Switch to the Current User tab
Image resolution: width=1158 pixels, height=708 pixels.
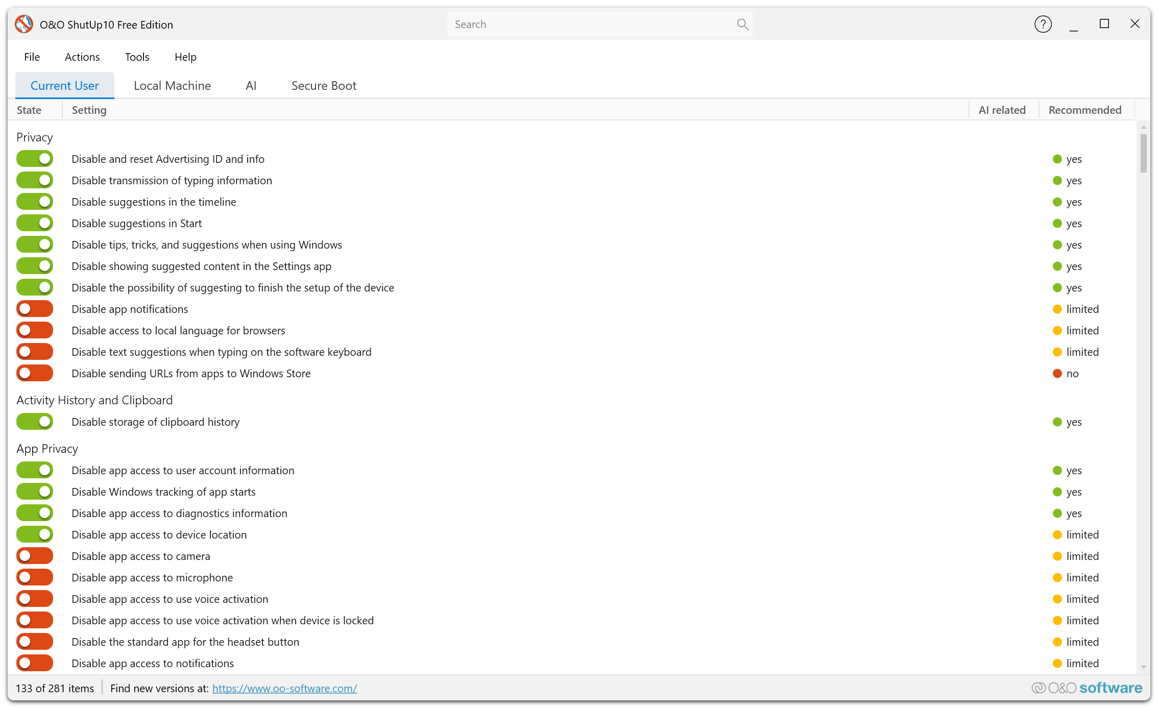click(65, 85)
